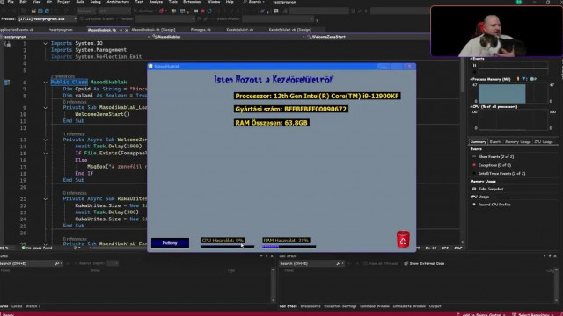Click the Save All icon in the toolbar
The width and height of the screenshot is (563, 316).
tap(47, 11)
